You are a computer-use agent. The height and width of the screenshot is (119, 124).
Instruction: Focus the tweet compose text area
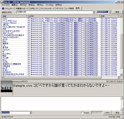tap(61, 104)
